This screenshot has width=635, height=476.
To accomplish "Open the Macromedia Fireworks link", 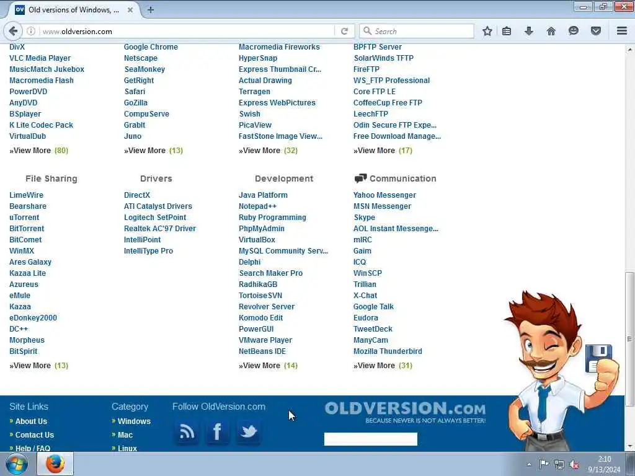I will click(x=279, y=47).
